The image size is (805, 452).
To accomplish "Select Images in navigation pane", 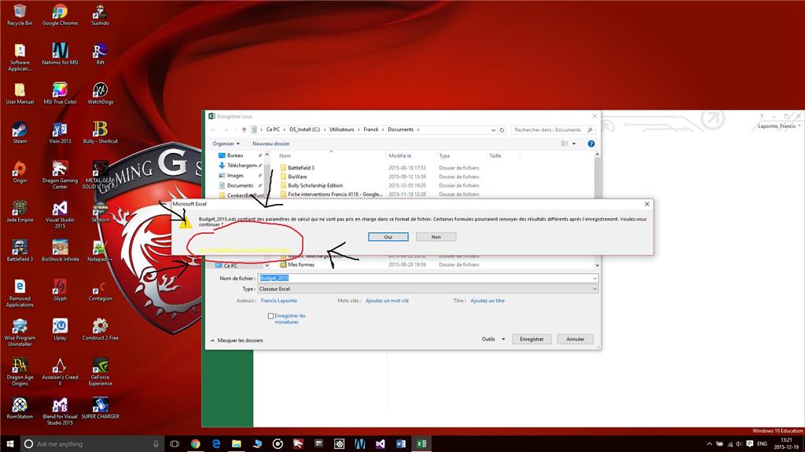I will 235,175.
